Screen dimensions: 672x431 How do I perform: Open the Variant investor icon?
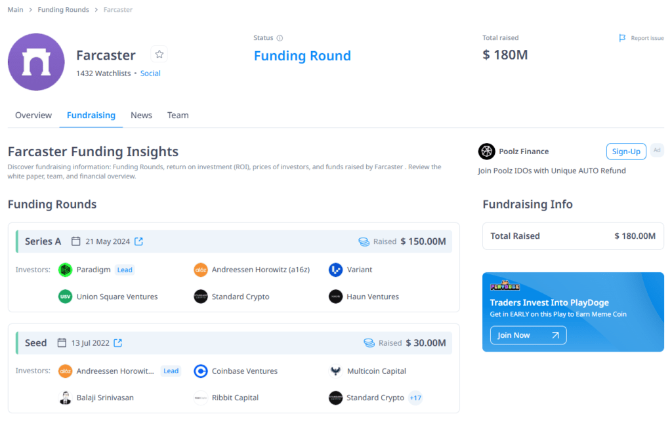click(x=335, y=269)
